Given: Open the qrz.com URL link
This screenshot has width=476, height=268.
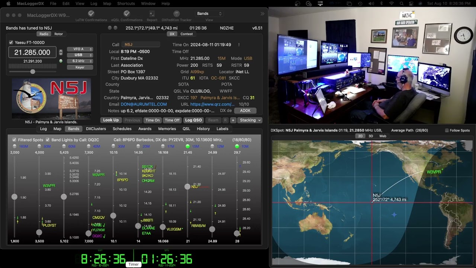Looking at the screenshot, I should [x=212, y=104].
